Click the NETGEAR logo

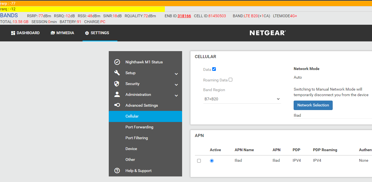268,33
